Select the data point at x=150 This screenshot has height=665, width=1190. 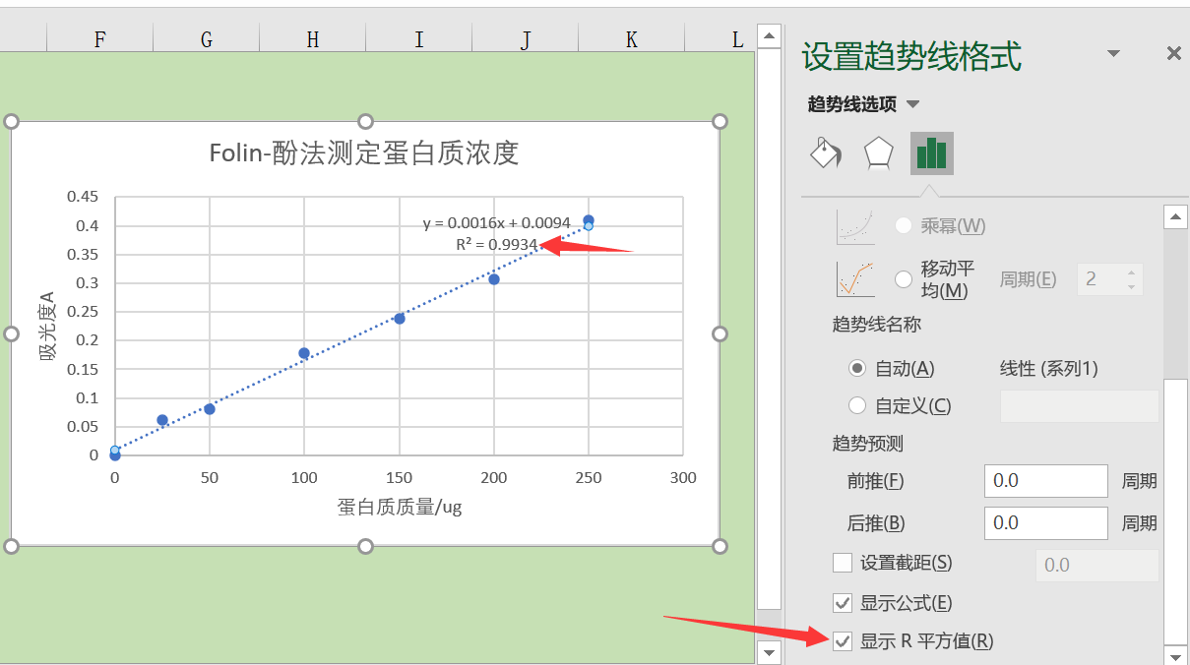coord(400,318)
